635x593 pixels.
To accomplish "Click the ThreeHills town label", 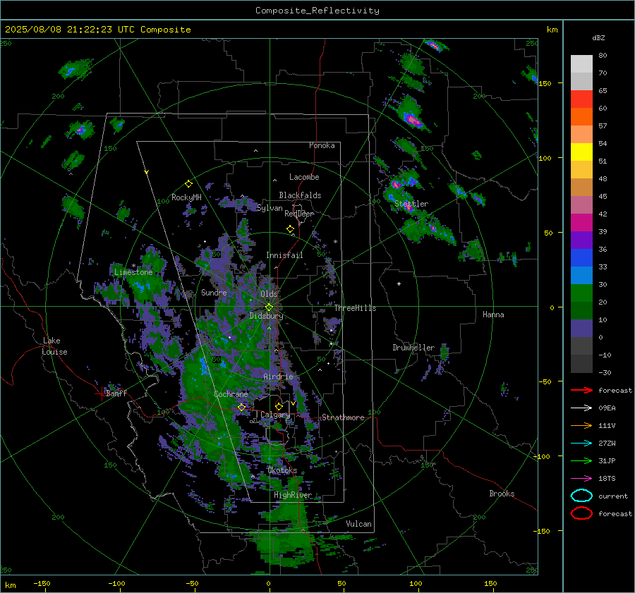I will point(355,308).
